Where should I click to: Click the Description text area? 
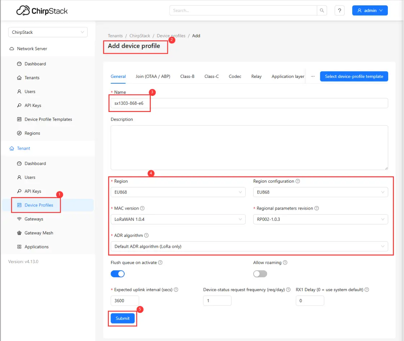[249, 148]
